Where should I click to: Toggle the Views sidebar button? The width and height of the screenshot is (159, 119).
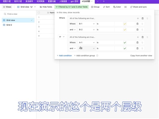pos(7,7)
